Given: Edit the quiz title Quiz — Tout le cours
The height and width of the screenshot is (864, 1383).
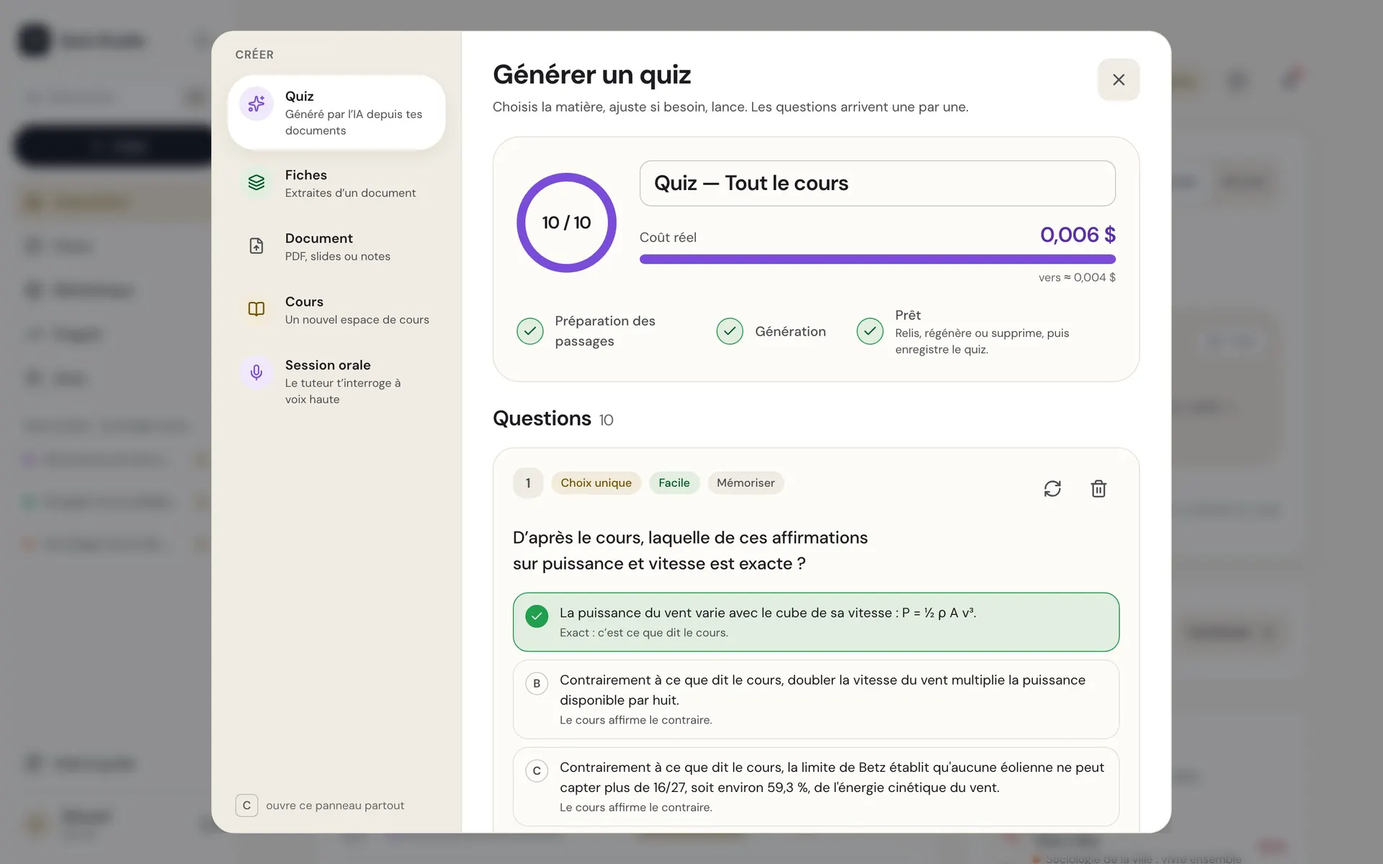Looking at the screenshot, I should [x=877, y=184].
